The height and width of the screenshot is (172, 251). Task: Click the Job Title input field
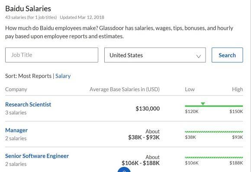(51, 55)
